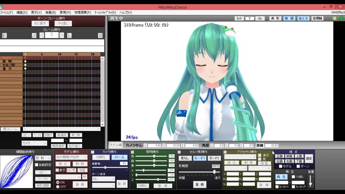The width and height of the screenshot is (345, 194).
Task: Go to next keyframe (>.) button
Action: pos(69,35)
